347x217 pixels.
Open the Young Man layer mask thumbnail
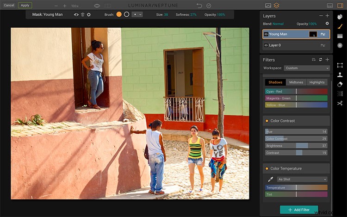313,34
